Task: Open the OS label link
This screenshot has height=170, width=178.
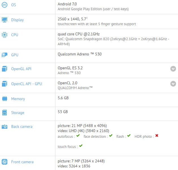Action: (x=14, y=5)
